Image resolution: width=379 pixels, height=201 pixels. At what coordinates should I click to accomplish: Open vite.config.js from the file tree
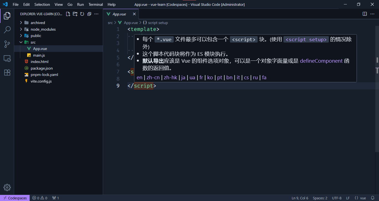[x=58, y=81]
